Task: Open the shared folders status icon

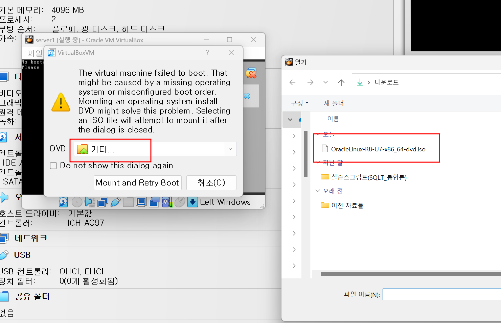Action: (x=128, y=202)
